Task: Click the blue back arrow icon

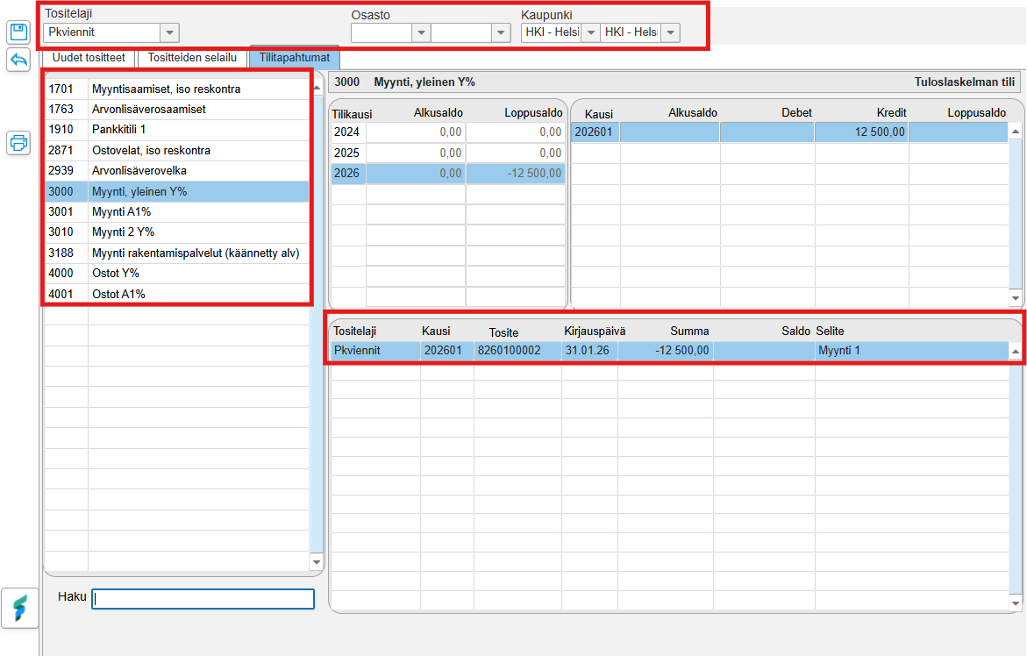Action: click(18, 60)
